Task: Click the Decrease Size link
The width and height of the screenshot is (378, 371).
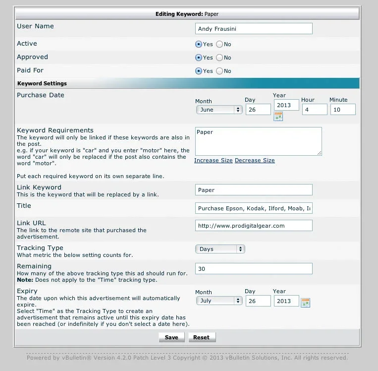Action: (x=255, y=160)
